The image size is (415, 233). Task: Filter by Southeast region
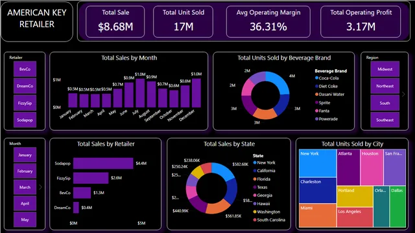click(385, 120)
